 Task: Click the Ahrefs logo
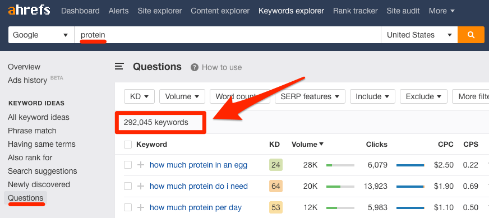tap(29, 10)
